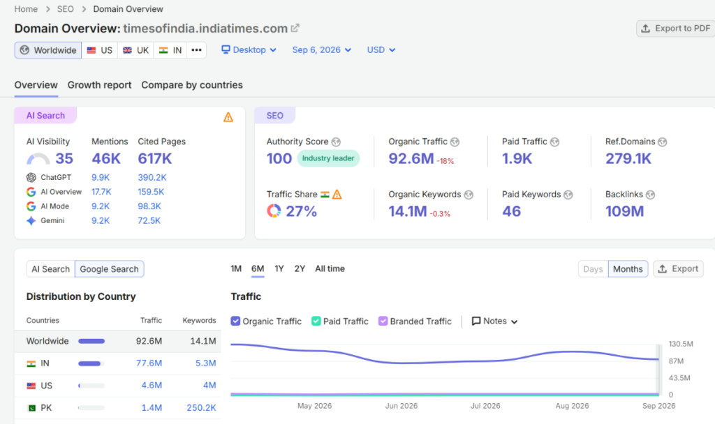The width and height of the screenshot is (715, 424).
Task: Open external link icon next to domain name
Action: (295, 28)
